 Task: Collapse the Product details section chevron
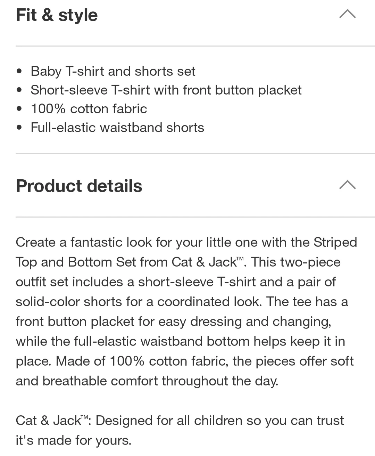coord(347,185)
